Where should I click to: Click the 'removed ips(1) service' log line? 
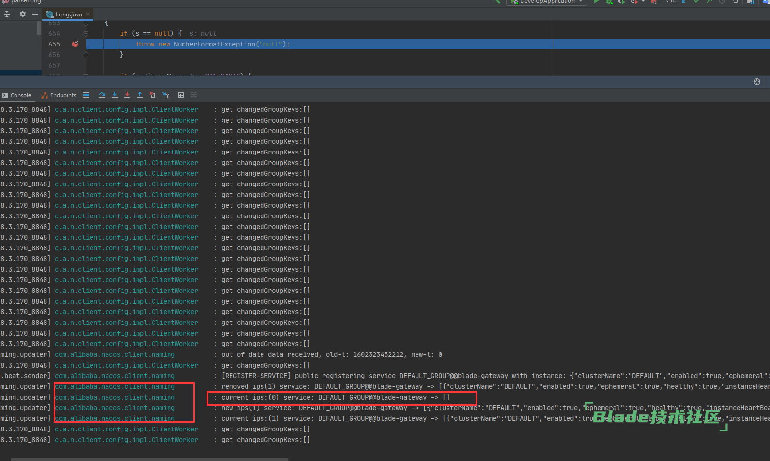[495, 386]
